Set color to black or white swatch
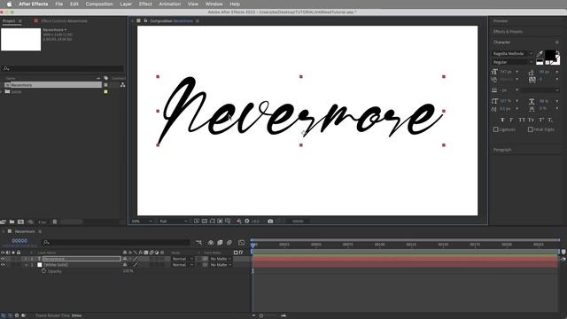The image size is (567, 319). pyautogui.click(x=540, y=62)
